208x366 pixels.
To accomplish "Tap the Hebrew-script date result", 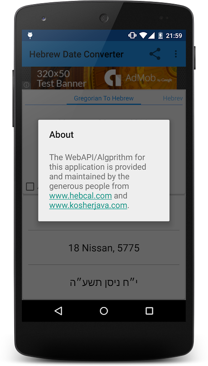I will [x=104, y=282].
